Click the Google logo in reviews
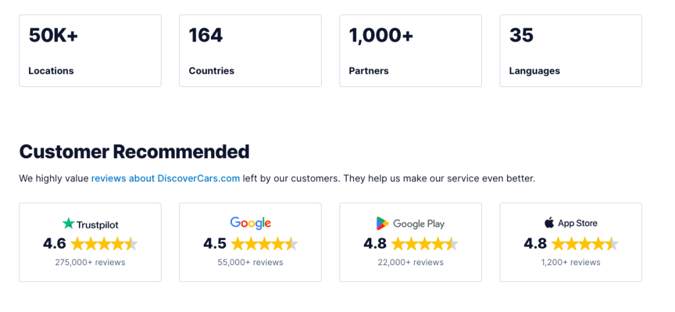675x312 pixels. coord(250,223)
